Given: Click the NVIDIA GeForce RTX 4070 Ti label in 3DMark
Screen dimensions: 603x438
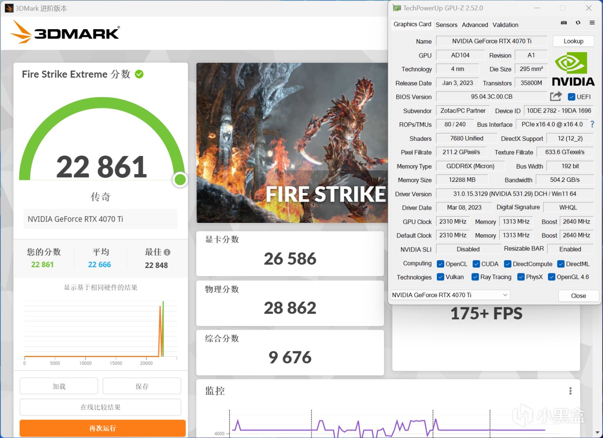Looking at the screenshot, I should [x=75, y=219].
